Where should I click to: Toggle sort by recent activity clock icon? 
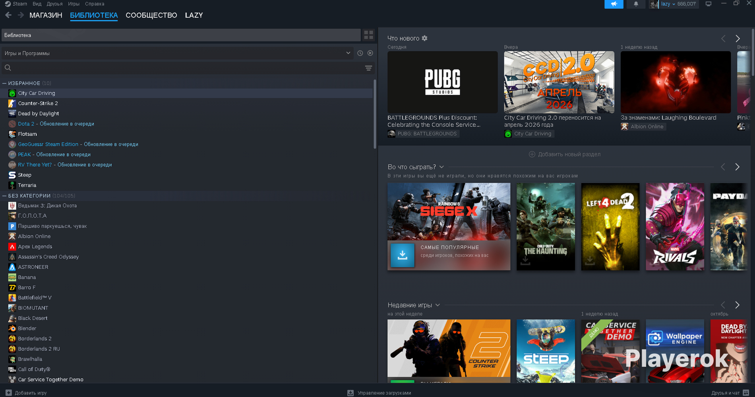(360, 53)
